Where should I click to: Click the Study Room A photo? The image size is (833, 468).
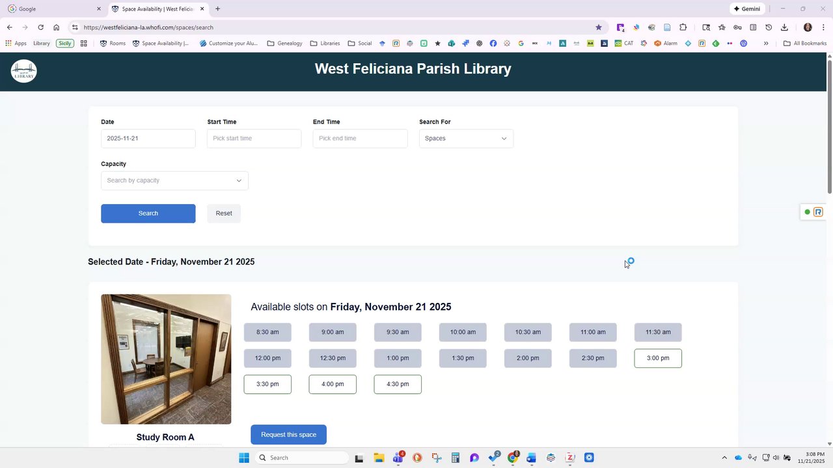pyautogui.click(x=166, y=359)
